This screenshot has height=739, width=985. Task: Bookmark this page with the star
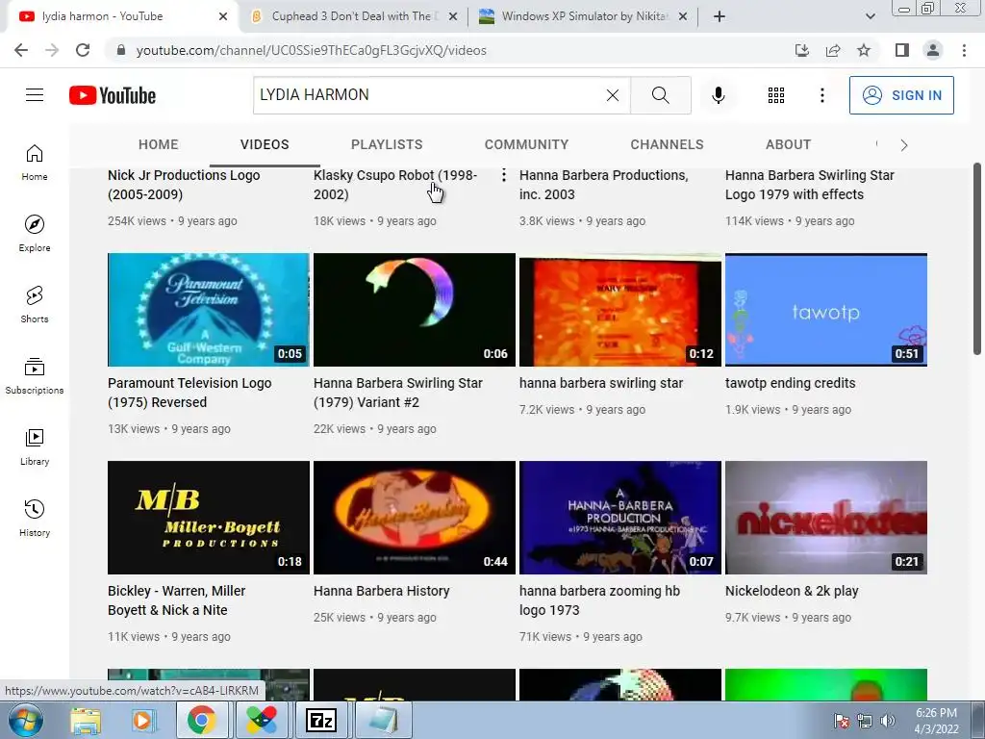coord(864,50)
